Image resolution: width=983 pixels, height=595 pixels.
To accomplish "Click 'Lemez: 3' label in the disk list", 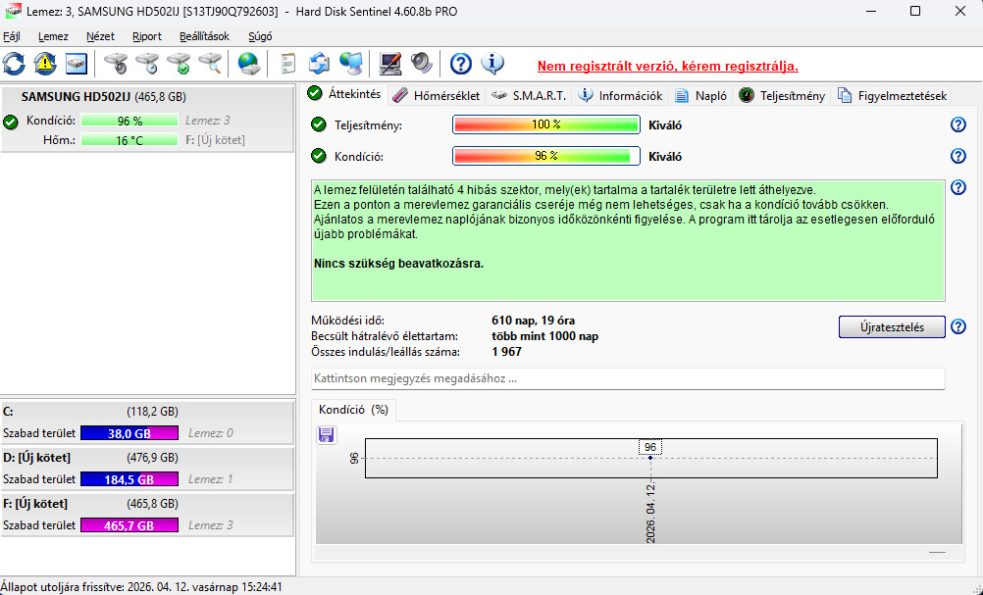I will click(x=208, y=121).
